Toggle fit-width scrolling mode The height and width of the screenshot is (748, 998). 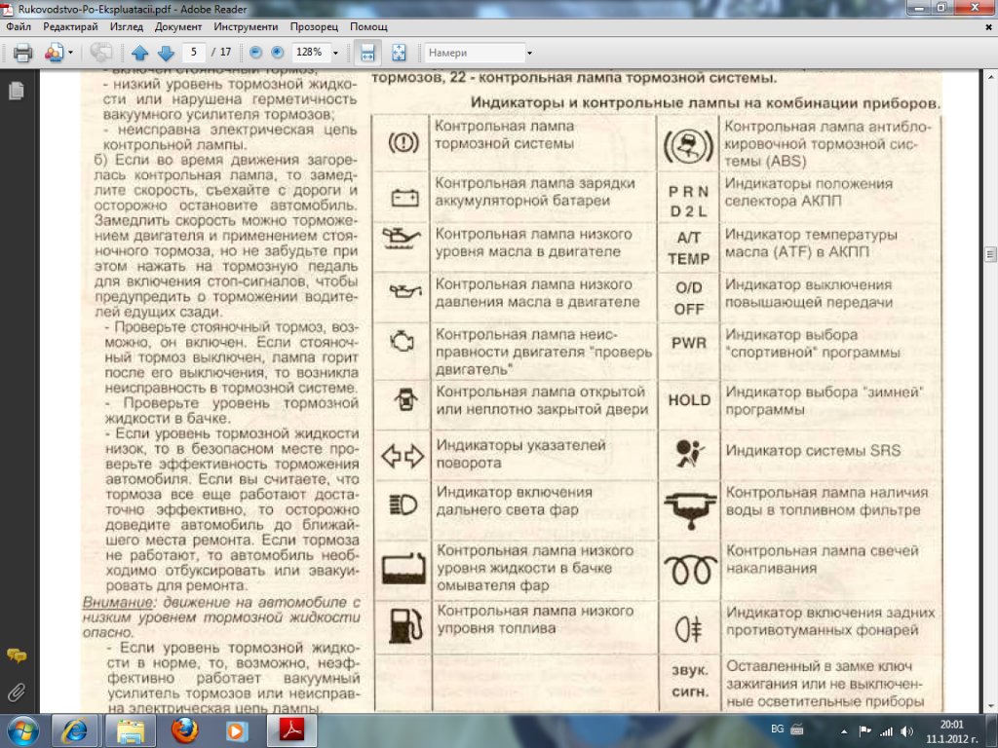click(367, 53)
